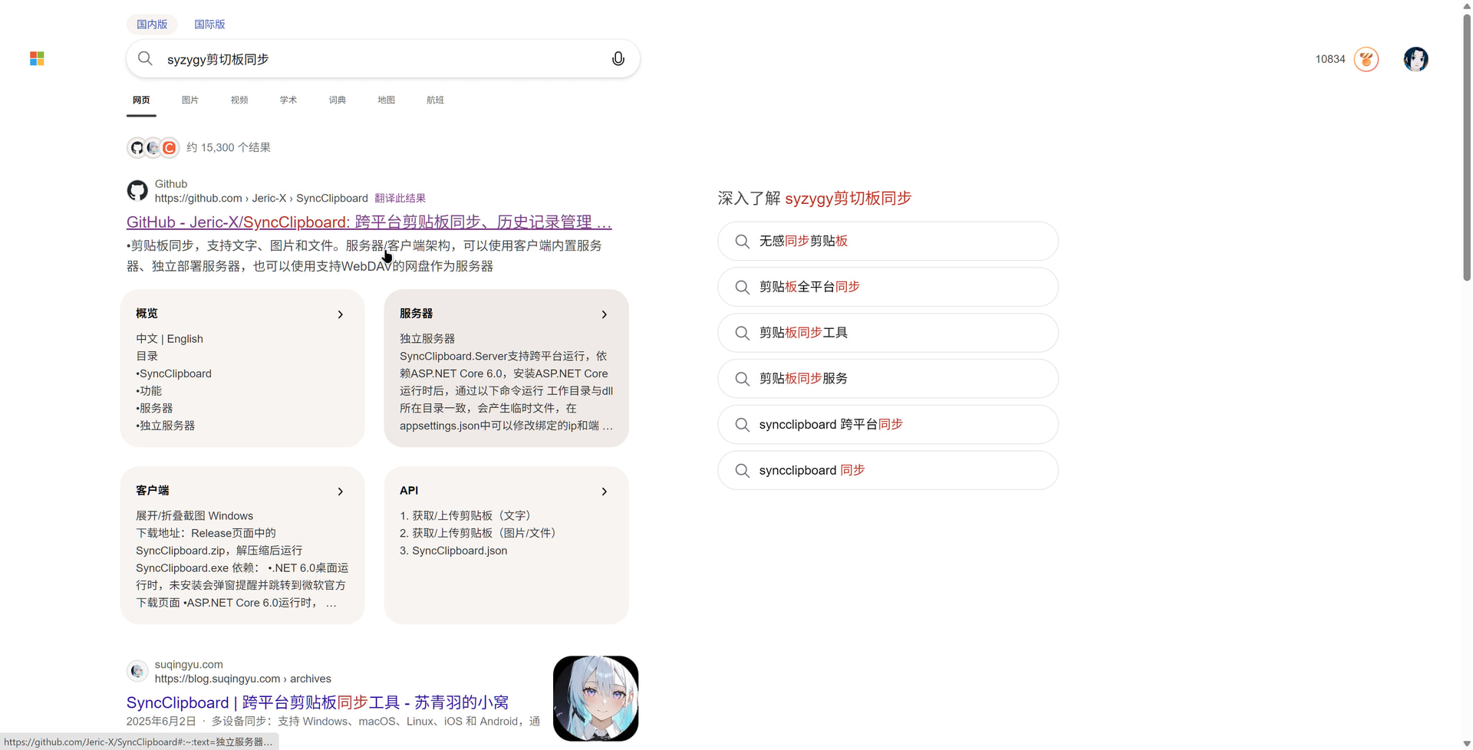Open the 视频 search tab

pos(239,100)
